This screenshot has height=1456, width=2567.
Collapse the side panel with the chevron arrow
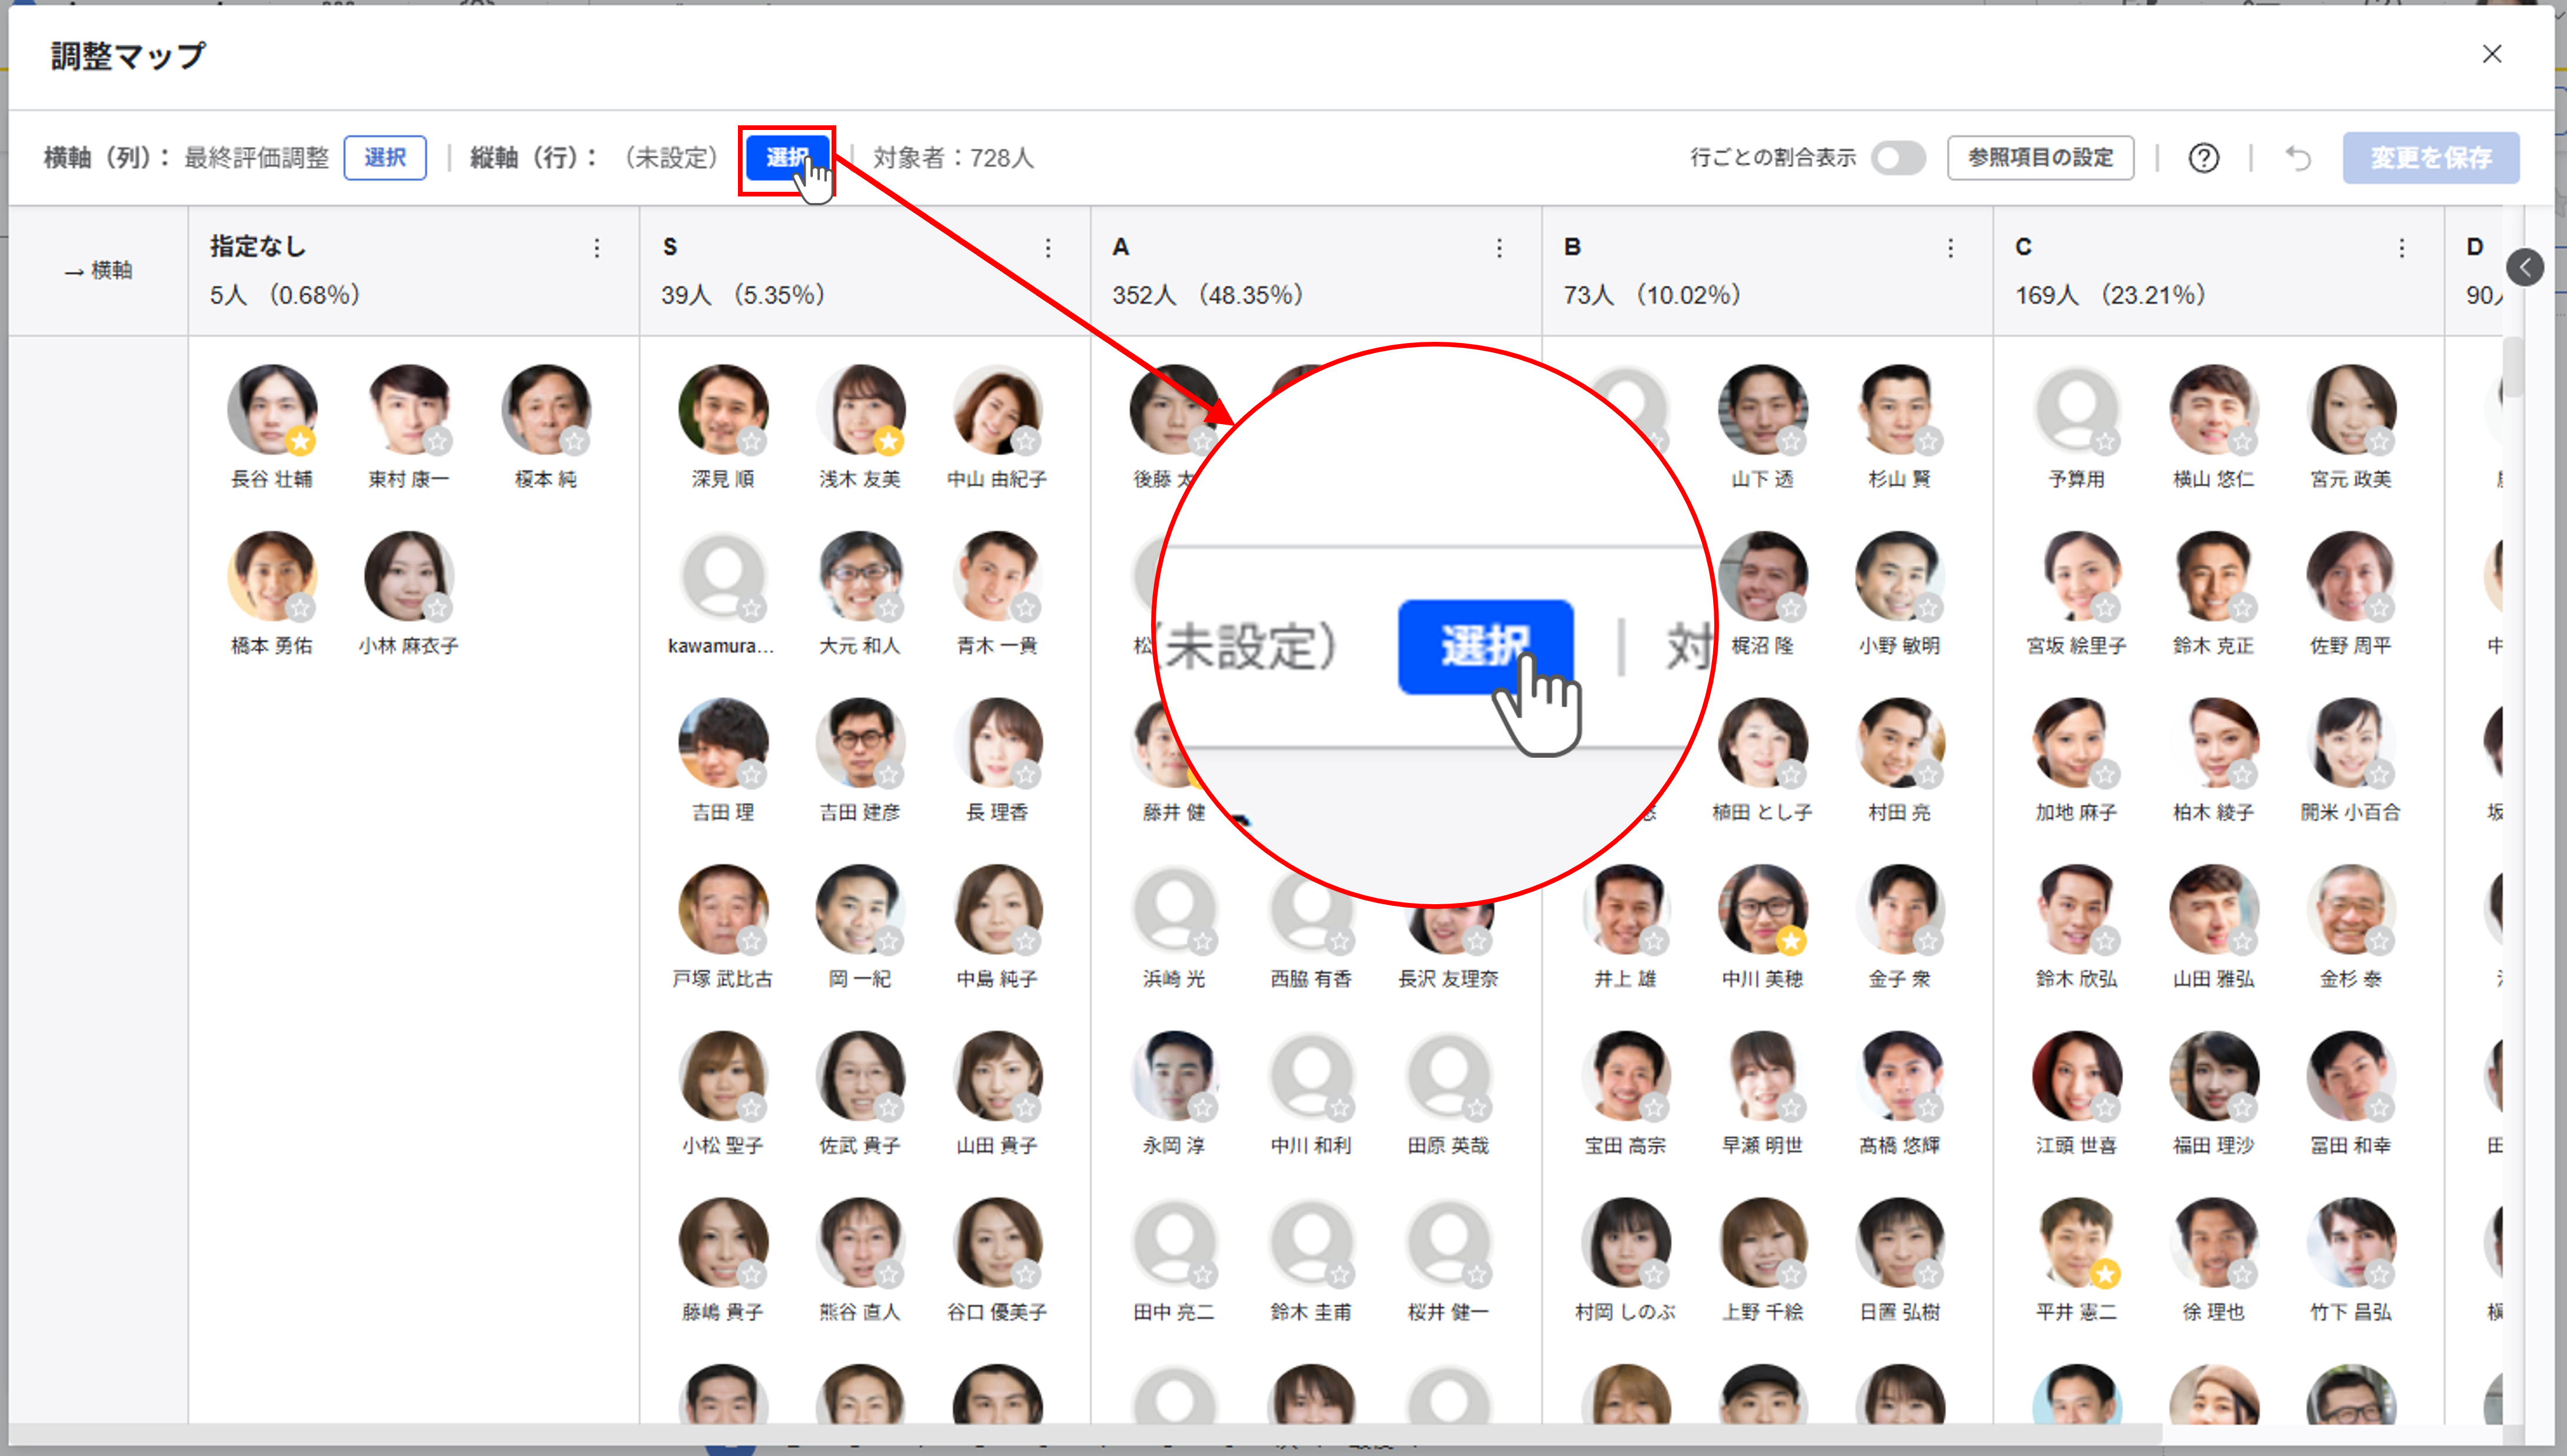tap(2524, 267)
